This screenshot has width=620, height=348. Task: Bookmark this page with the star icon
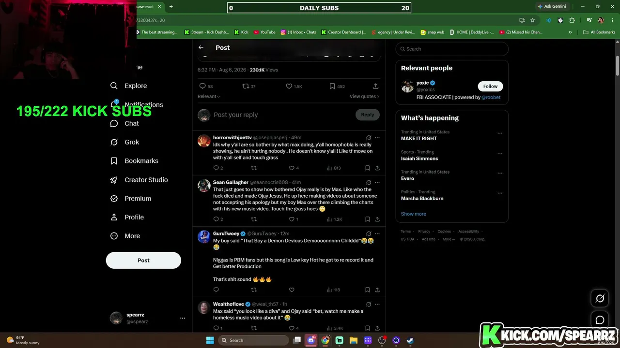pos(532,20)
